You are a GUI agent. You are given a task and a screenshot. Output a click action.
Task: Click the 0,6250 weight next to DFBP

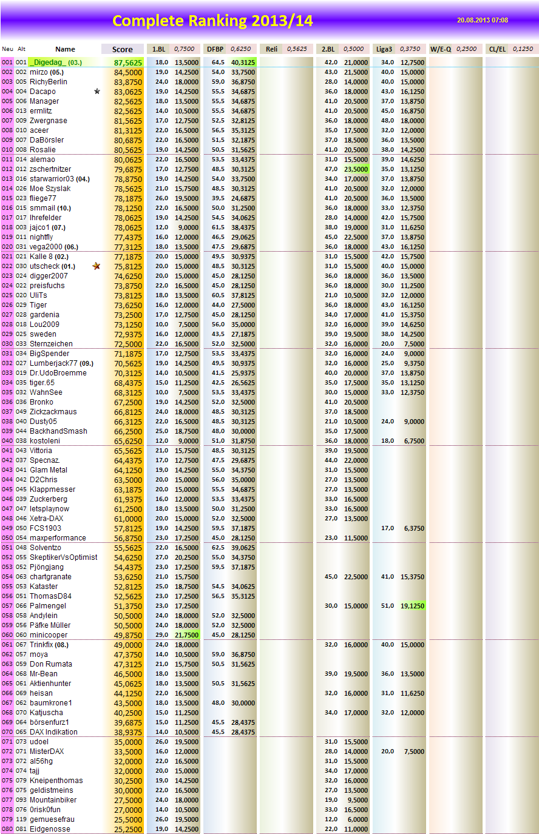pyautogui.click(x=241, y=49)
